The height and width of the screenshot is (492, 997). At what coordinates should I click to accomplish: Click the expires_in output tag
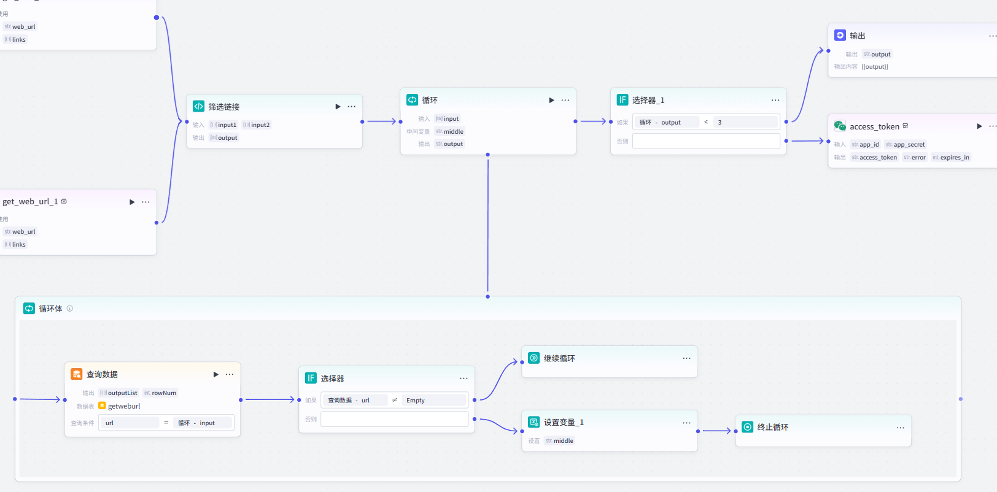(951, 157)
